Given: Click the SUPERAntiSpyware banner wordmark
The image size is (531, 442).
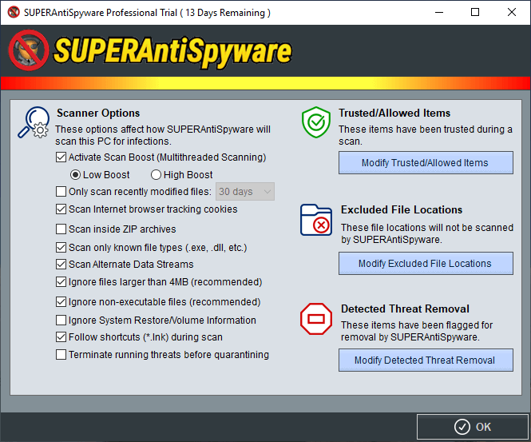Looking at the screenshot, I should tap(172, 51).
